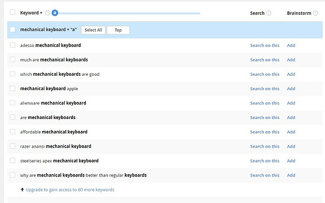Add which mechanical keyboards are good

[291, 74]
